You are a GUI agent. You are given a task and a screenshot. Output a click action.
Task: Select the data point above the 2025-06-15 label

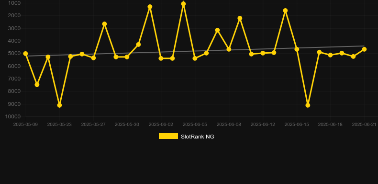tap(297, 49)
